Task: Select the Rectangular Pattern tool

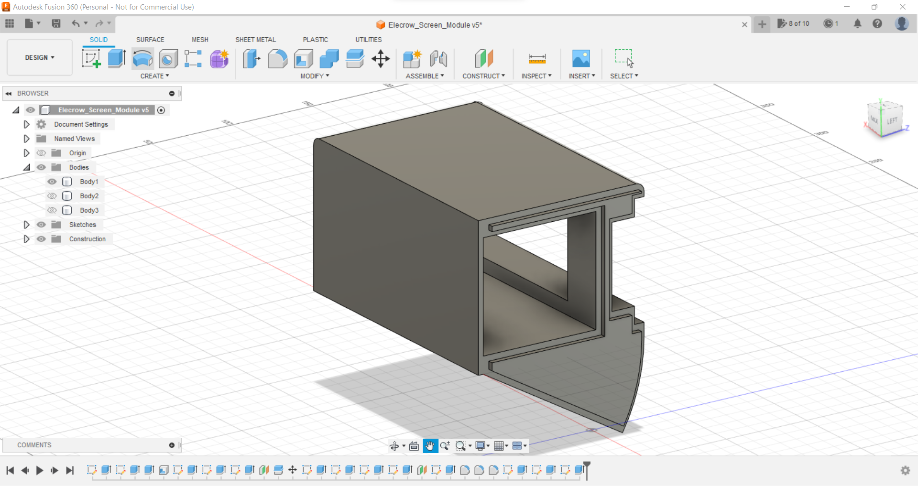Action: point(193,59)
